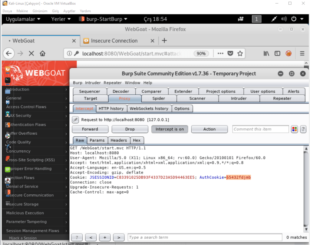Click the Burp highlight color picker icon

coord(294,129)
